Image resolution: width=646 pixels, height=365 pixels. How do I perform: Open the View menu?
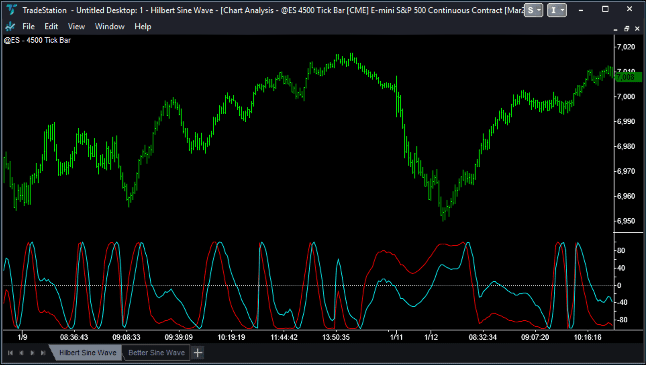click(x=76, y=26)
